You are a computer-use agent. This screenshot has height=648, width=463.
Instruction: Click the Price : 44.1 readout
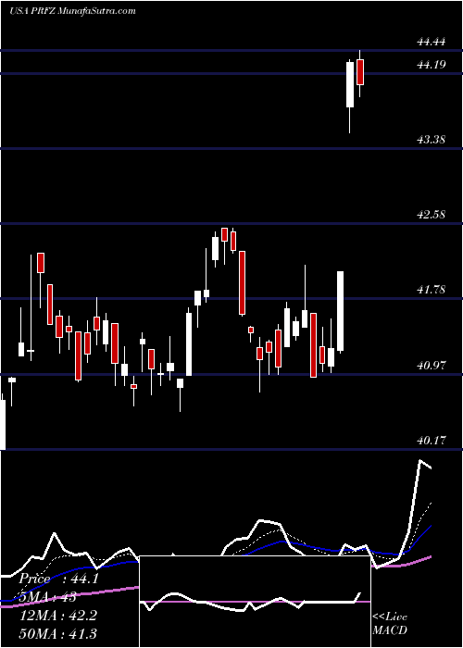58,579
